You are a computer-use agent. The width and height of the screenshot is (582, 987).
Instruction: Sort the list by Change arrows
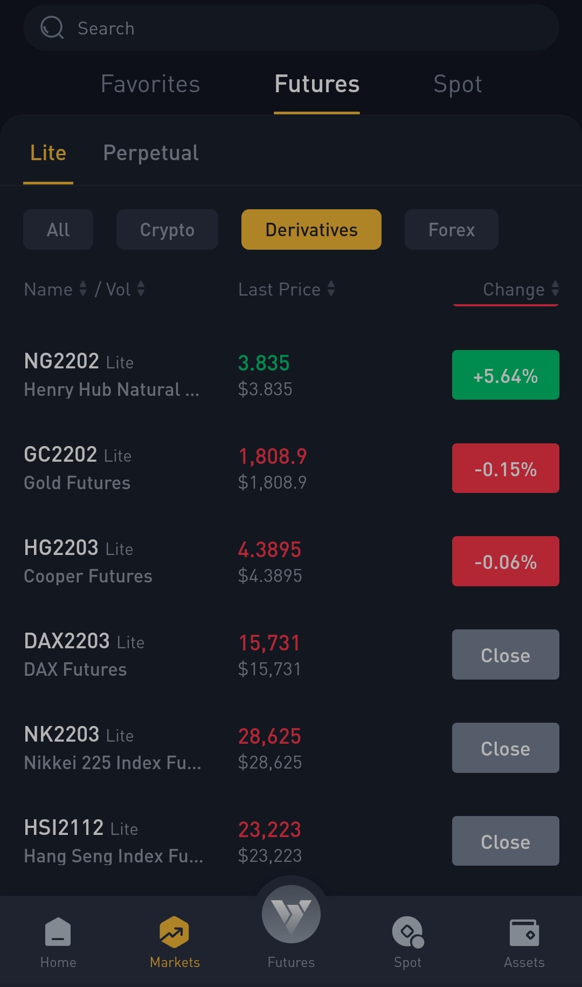coord(555,289)
